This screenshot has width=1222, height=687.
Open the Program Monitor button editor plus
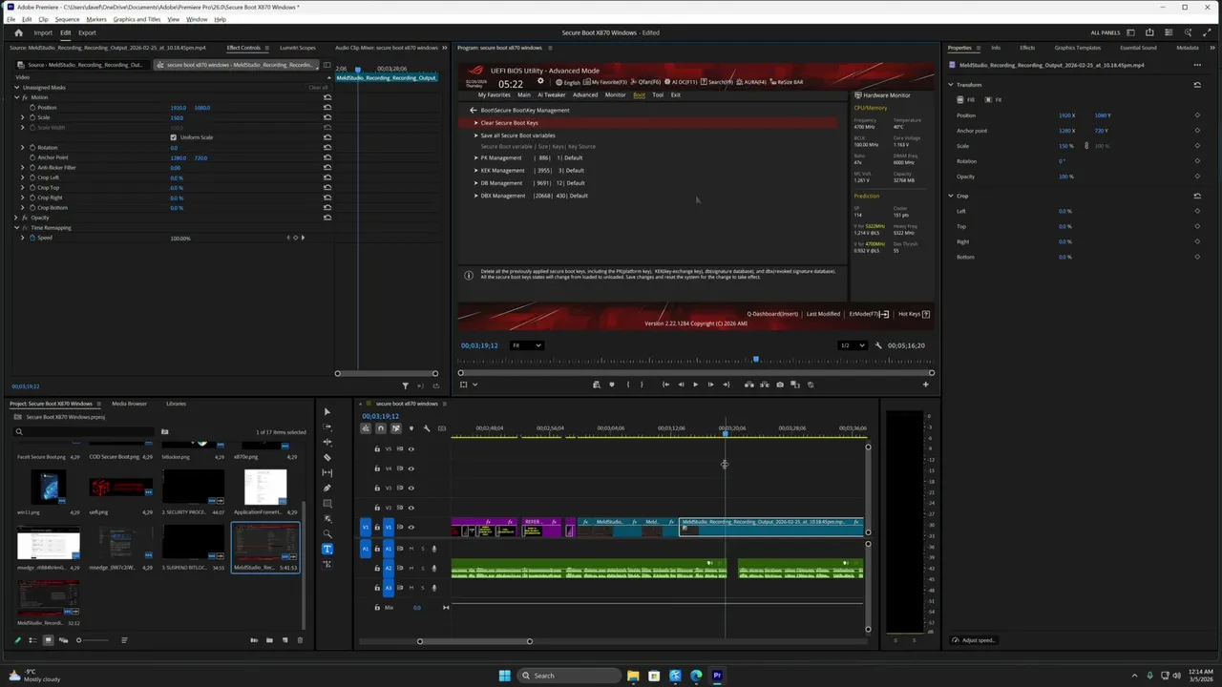coord(925,385)
